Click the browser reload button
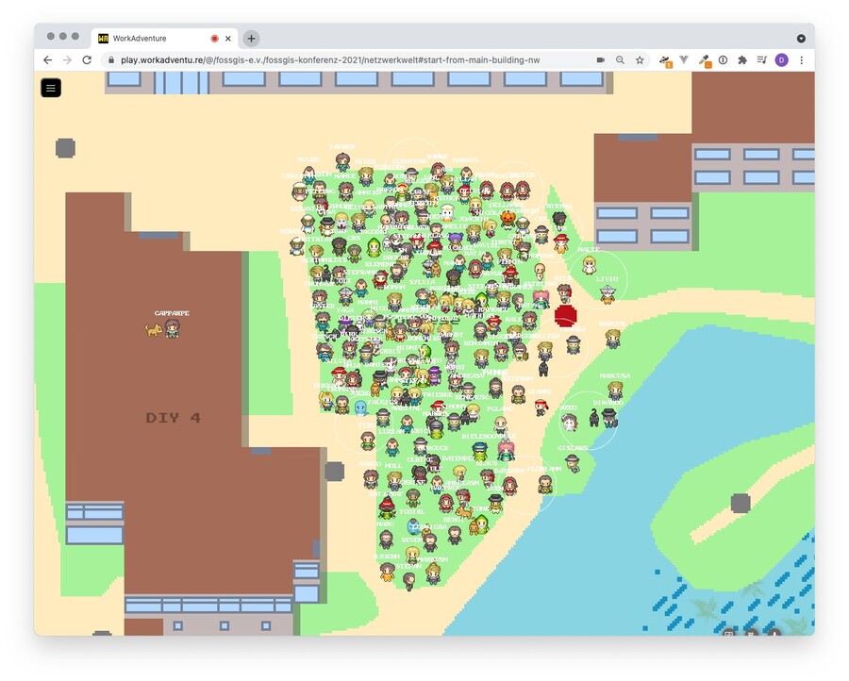The image size is (849, 681). click(x=87, y=60)
